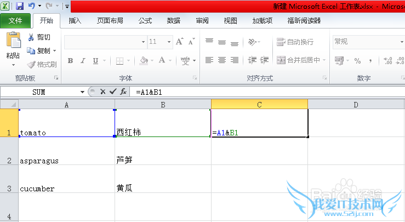Click the Undo arrow icon

pyautogui.click(x=31, y=6)
